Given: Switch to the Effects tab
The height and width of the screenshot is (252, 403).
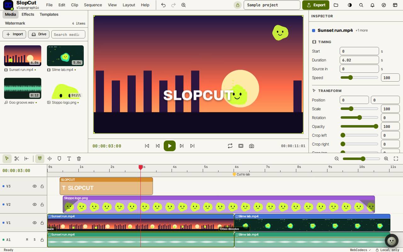Looking at the screenshot, I should [28, 14].
